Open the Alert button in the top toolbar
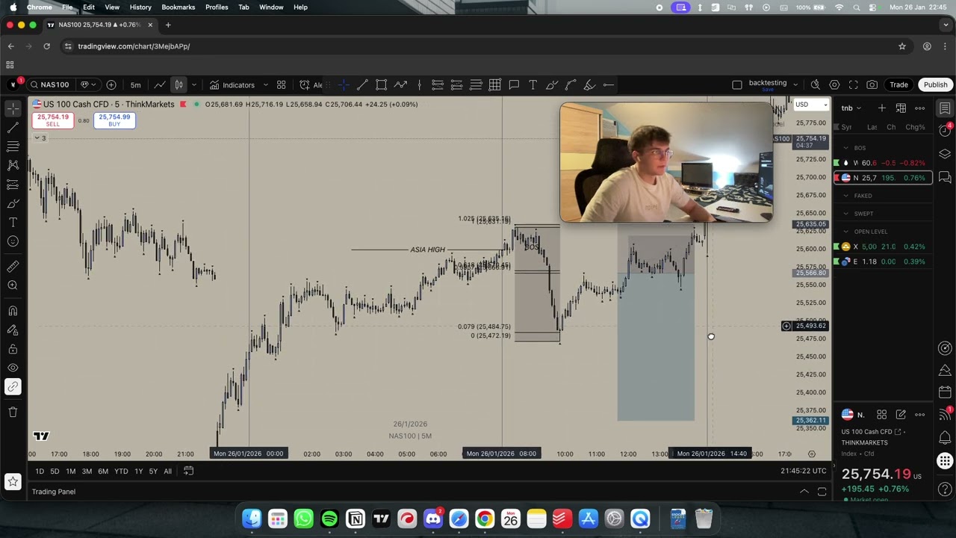The width and height of the screenshot is (956, 538). tap(311, 84)
